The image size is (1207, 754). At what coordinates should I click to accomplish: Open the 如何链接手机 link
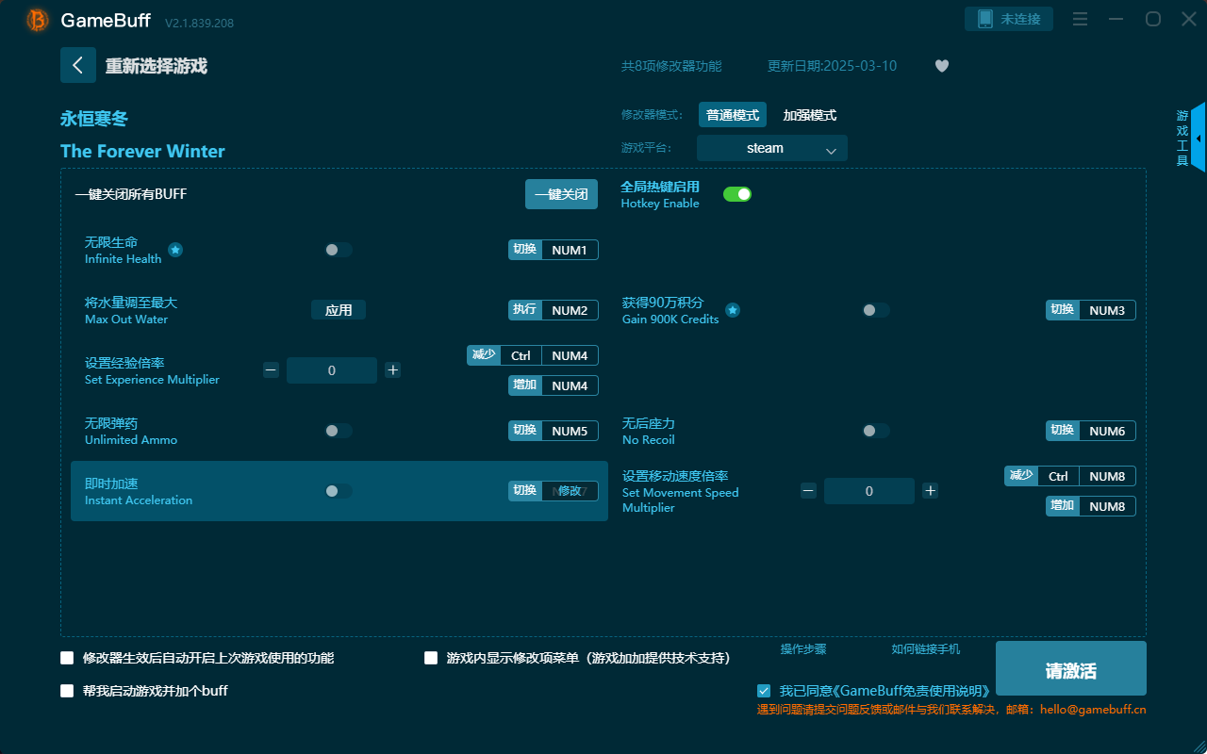925,649
